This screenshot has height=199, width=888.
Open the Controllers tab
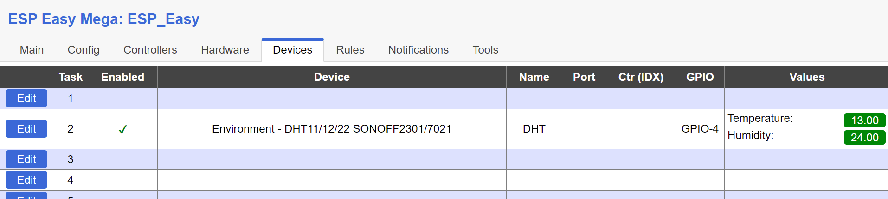[150, 50]
